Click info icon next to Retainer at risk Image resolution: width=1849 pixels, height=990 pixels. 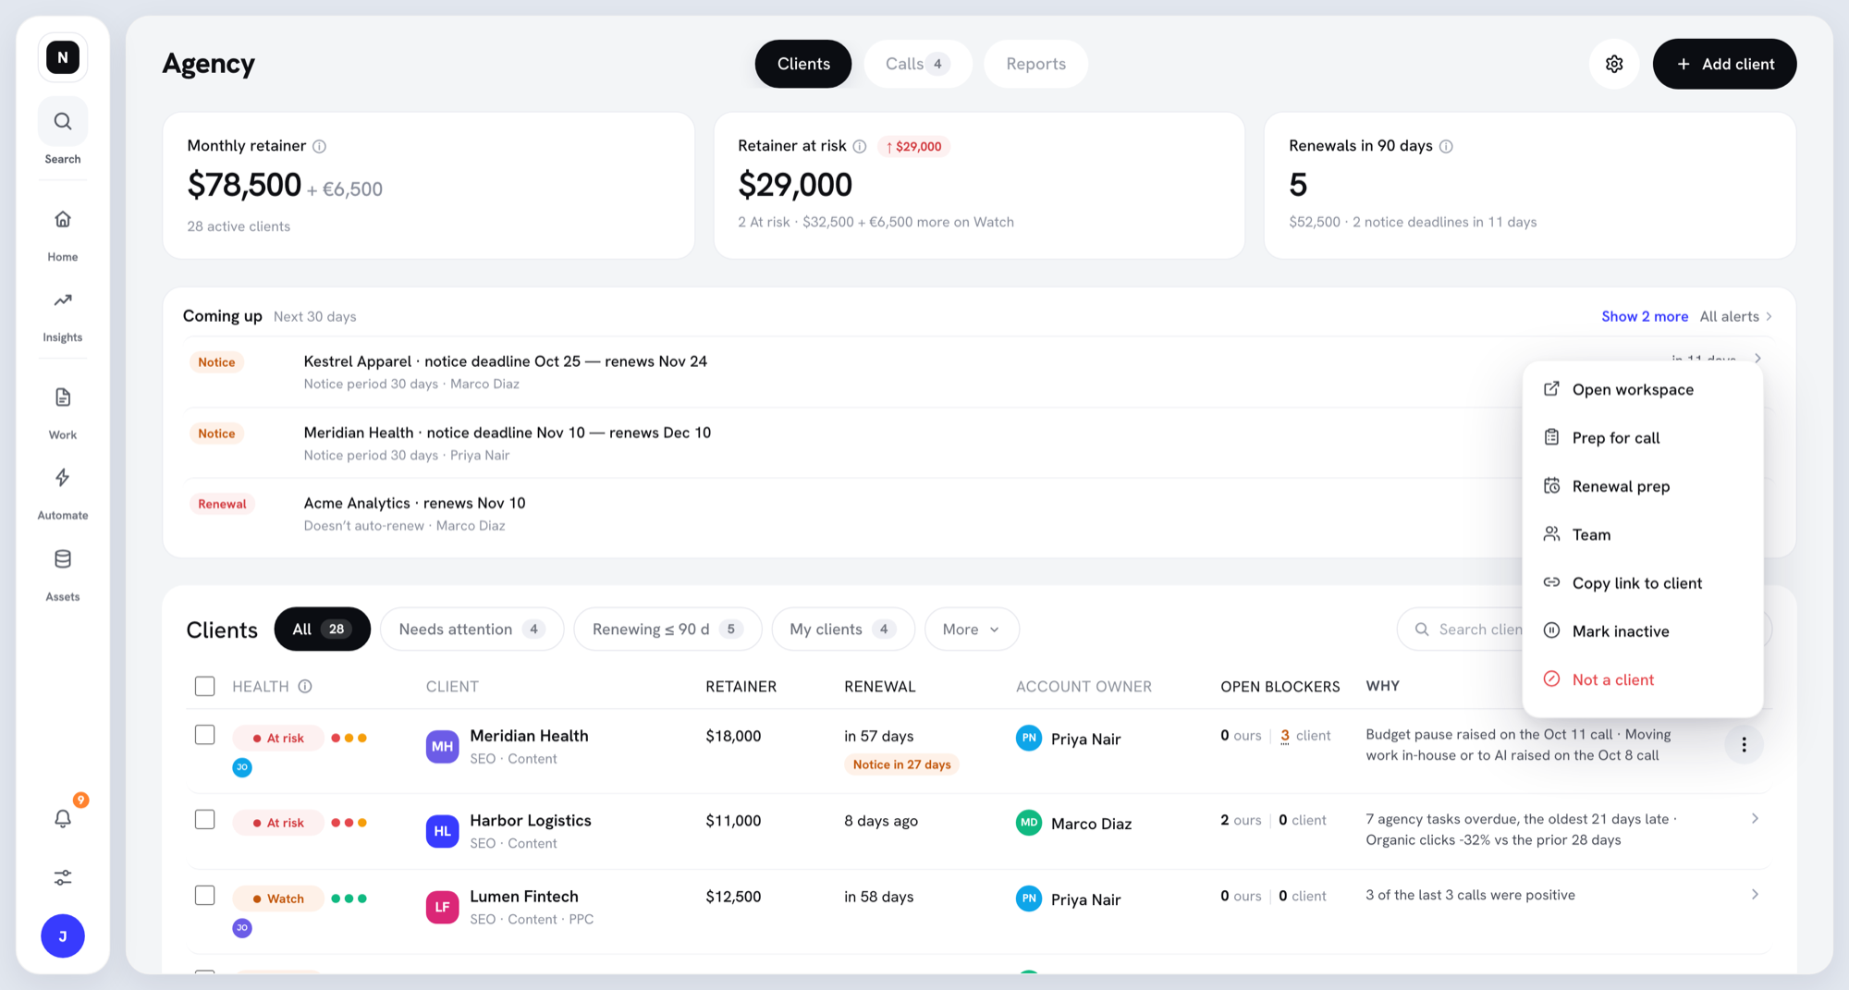[x=860, y=146]
